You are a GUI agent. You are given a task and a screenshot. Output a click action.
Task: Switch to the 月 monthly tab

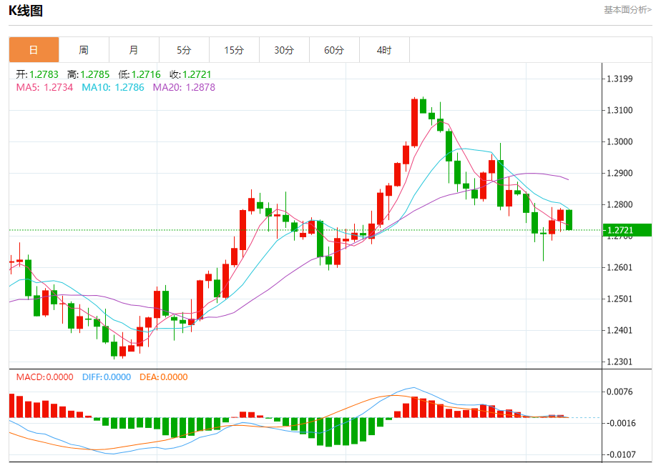pos(134,50)
